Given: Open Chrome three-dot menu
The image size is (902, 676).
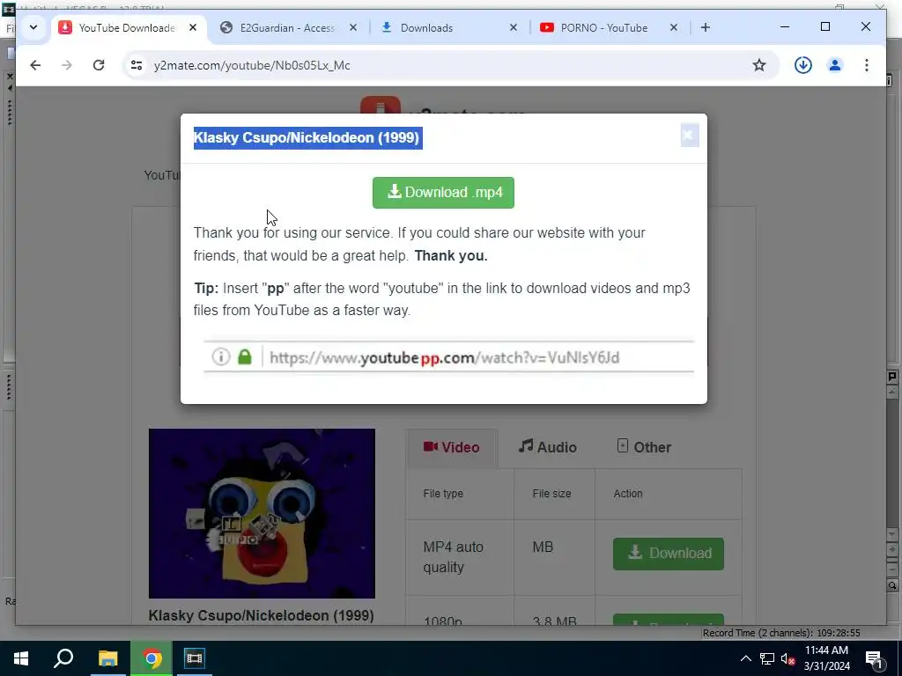Looking at the screenshot, I should pyautogui.click(x=867, y=65).
